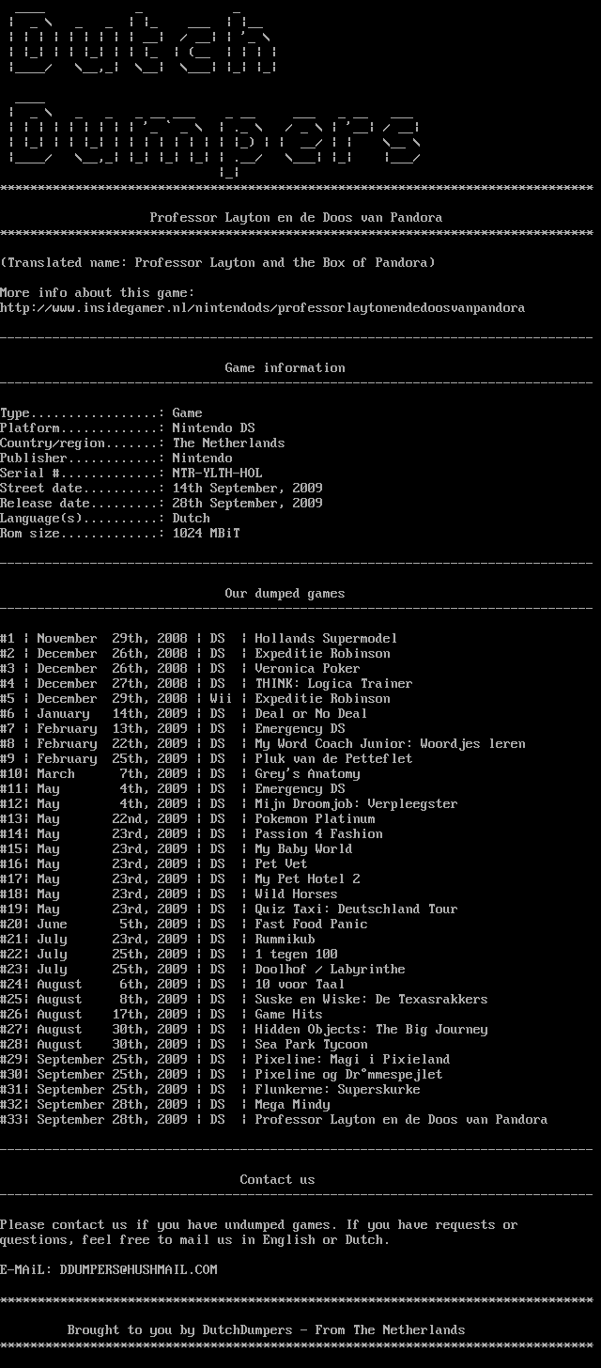
Task: Select the 'Pokemon Platinum' entry
Action: pos(315,819)
